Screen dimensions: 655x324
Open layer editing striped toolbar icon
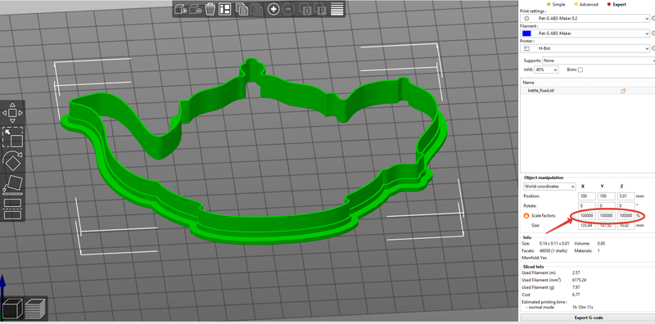pos(337,9)
